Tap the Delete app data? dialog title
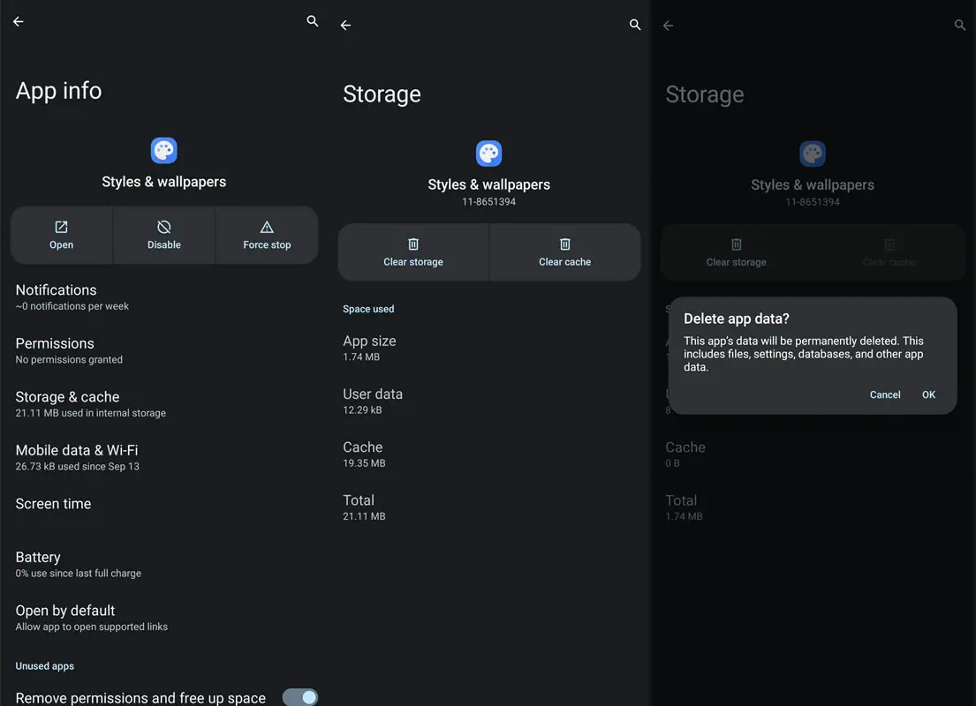 tap(737, 319)
